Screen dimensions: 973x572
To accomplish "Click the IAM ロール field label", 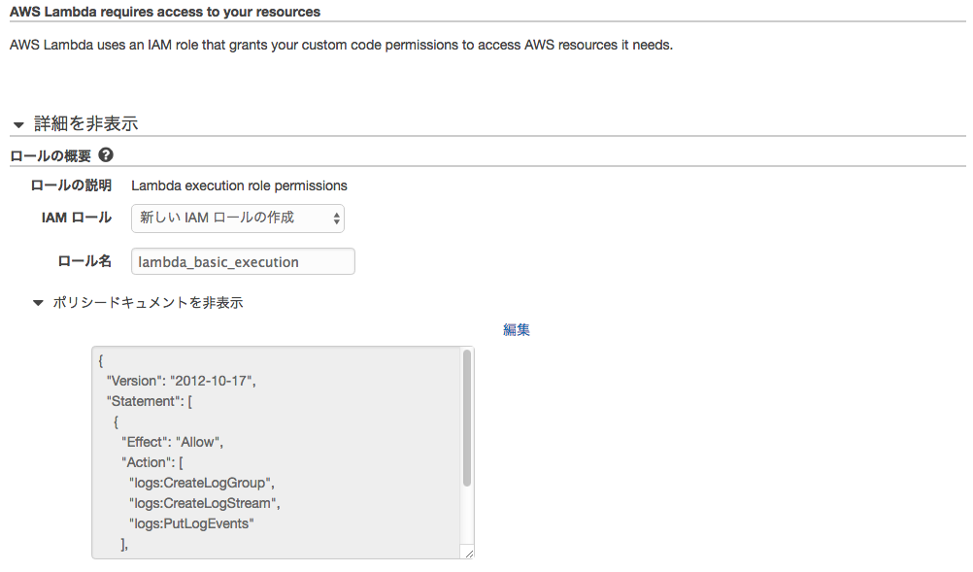I will coord(79,218).
